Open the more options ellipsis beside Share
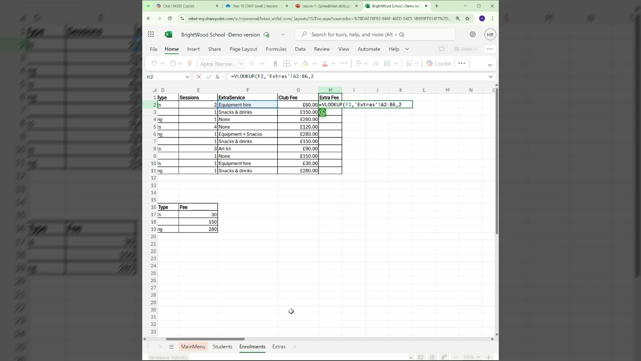Screen dimensions: 641x361 click(x=490, y=49)
